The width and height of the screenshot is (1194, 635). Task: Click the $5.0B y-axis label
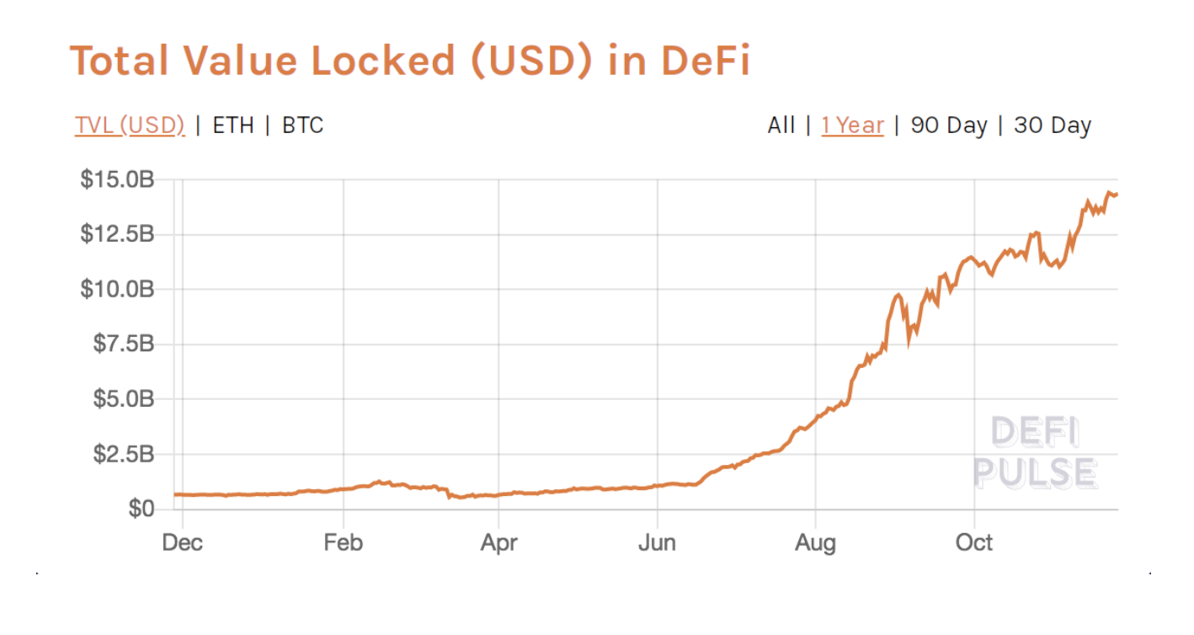tap(124, 399)
